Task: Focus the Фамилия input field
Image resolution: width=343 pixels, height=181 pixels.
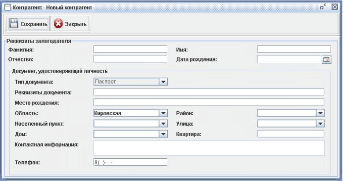Action: pos(130,49)
